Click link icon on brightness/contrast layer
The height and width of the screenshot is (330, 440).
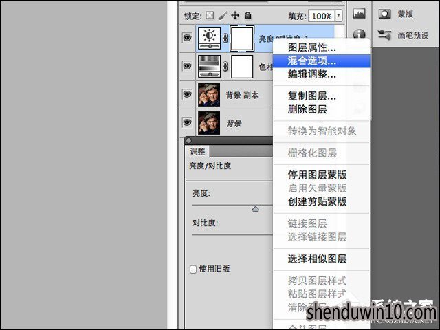click(225, 38)
